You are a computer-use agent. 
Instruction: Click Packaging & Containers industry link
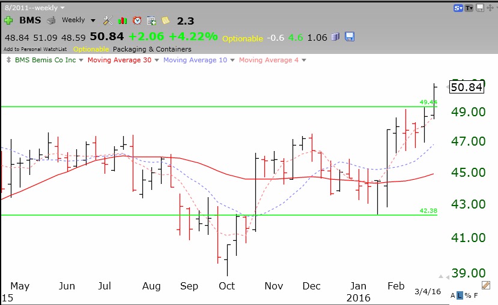click(x=152, y=49)
